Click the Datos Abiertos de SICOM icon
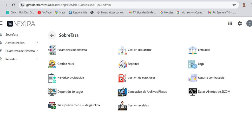Screen dimensions: 252x126 (x=192, y=92)
